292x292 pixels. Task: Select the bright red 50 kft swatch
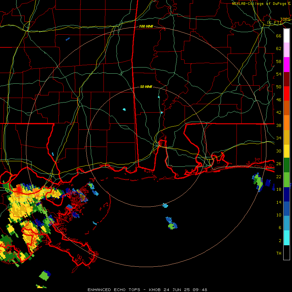[286, 93]
